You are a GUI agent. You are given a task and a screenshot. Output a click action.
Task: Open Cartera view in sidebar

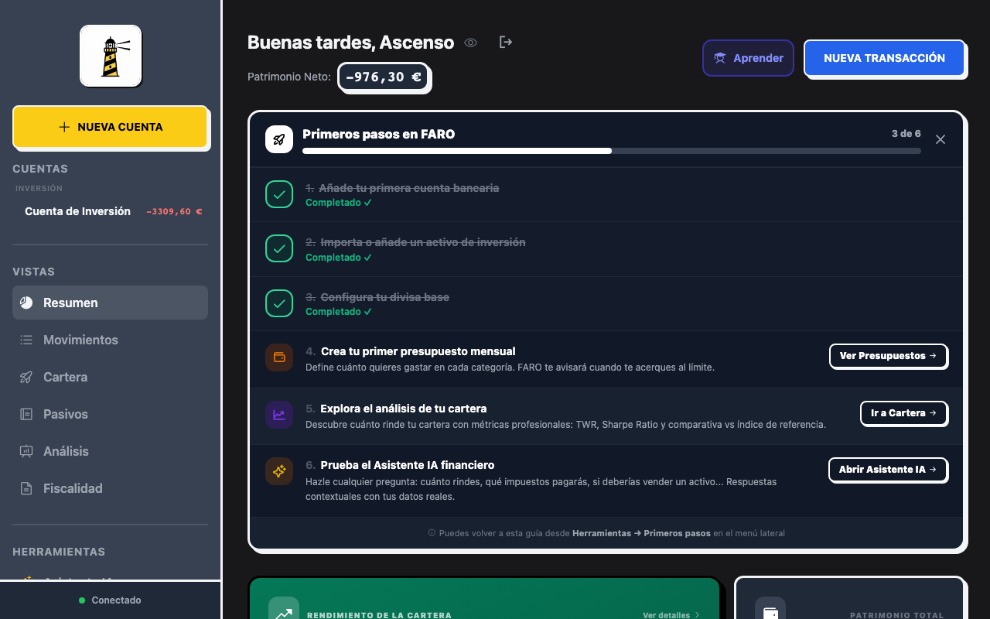click(x=110, y=377)
